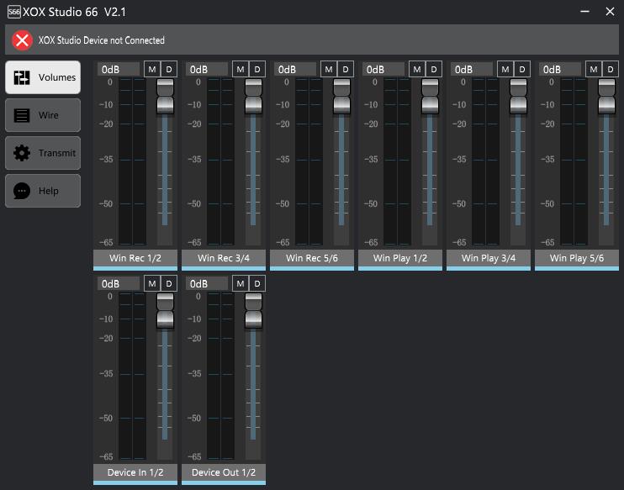Mute Device Out 1/2 with M button
The image size is (624, 490).
(x=241, y=283)
